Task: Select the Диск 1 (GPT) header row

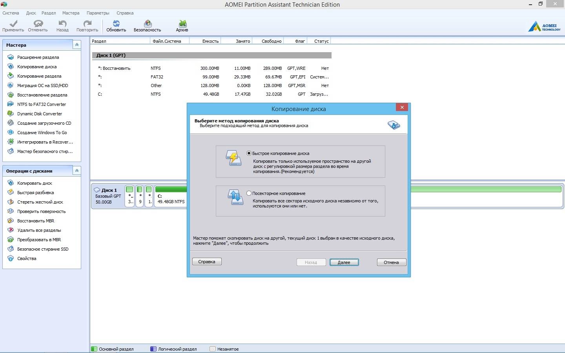Action: [212, 55]
